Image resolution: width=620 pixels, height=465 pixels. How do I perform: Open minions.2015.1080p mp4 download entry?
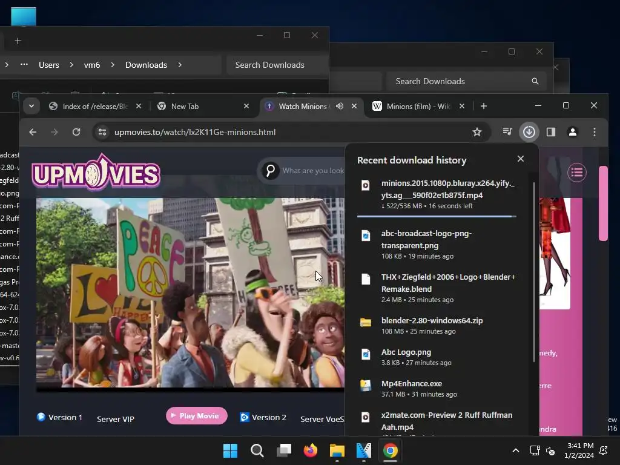coord(437,194)
